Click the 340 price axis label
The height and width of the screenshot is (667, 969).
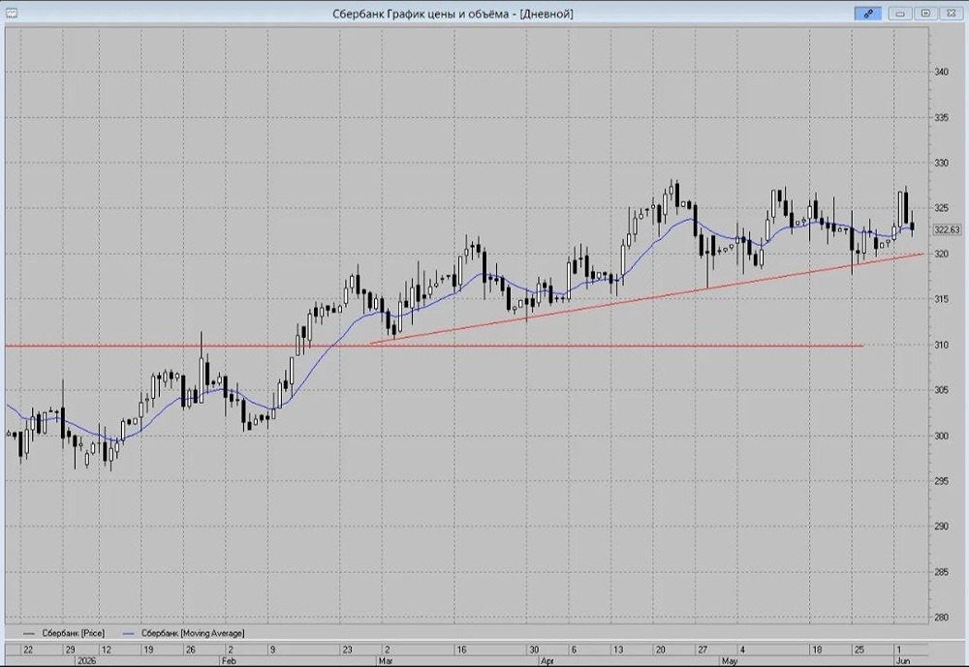point(941,73)
